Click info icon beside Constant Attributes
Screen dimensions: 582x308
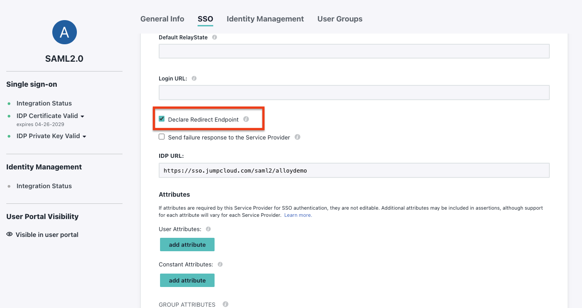pyautogui.click(x=220, y=264)
